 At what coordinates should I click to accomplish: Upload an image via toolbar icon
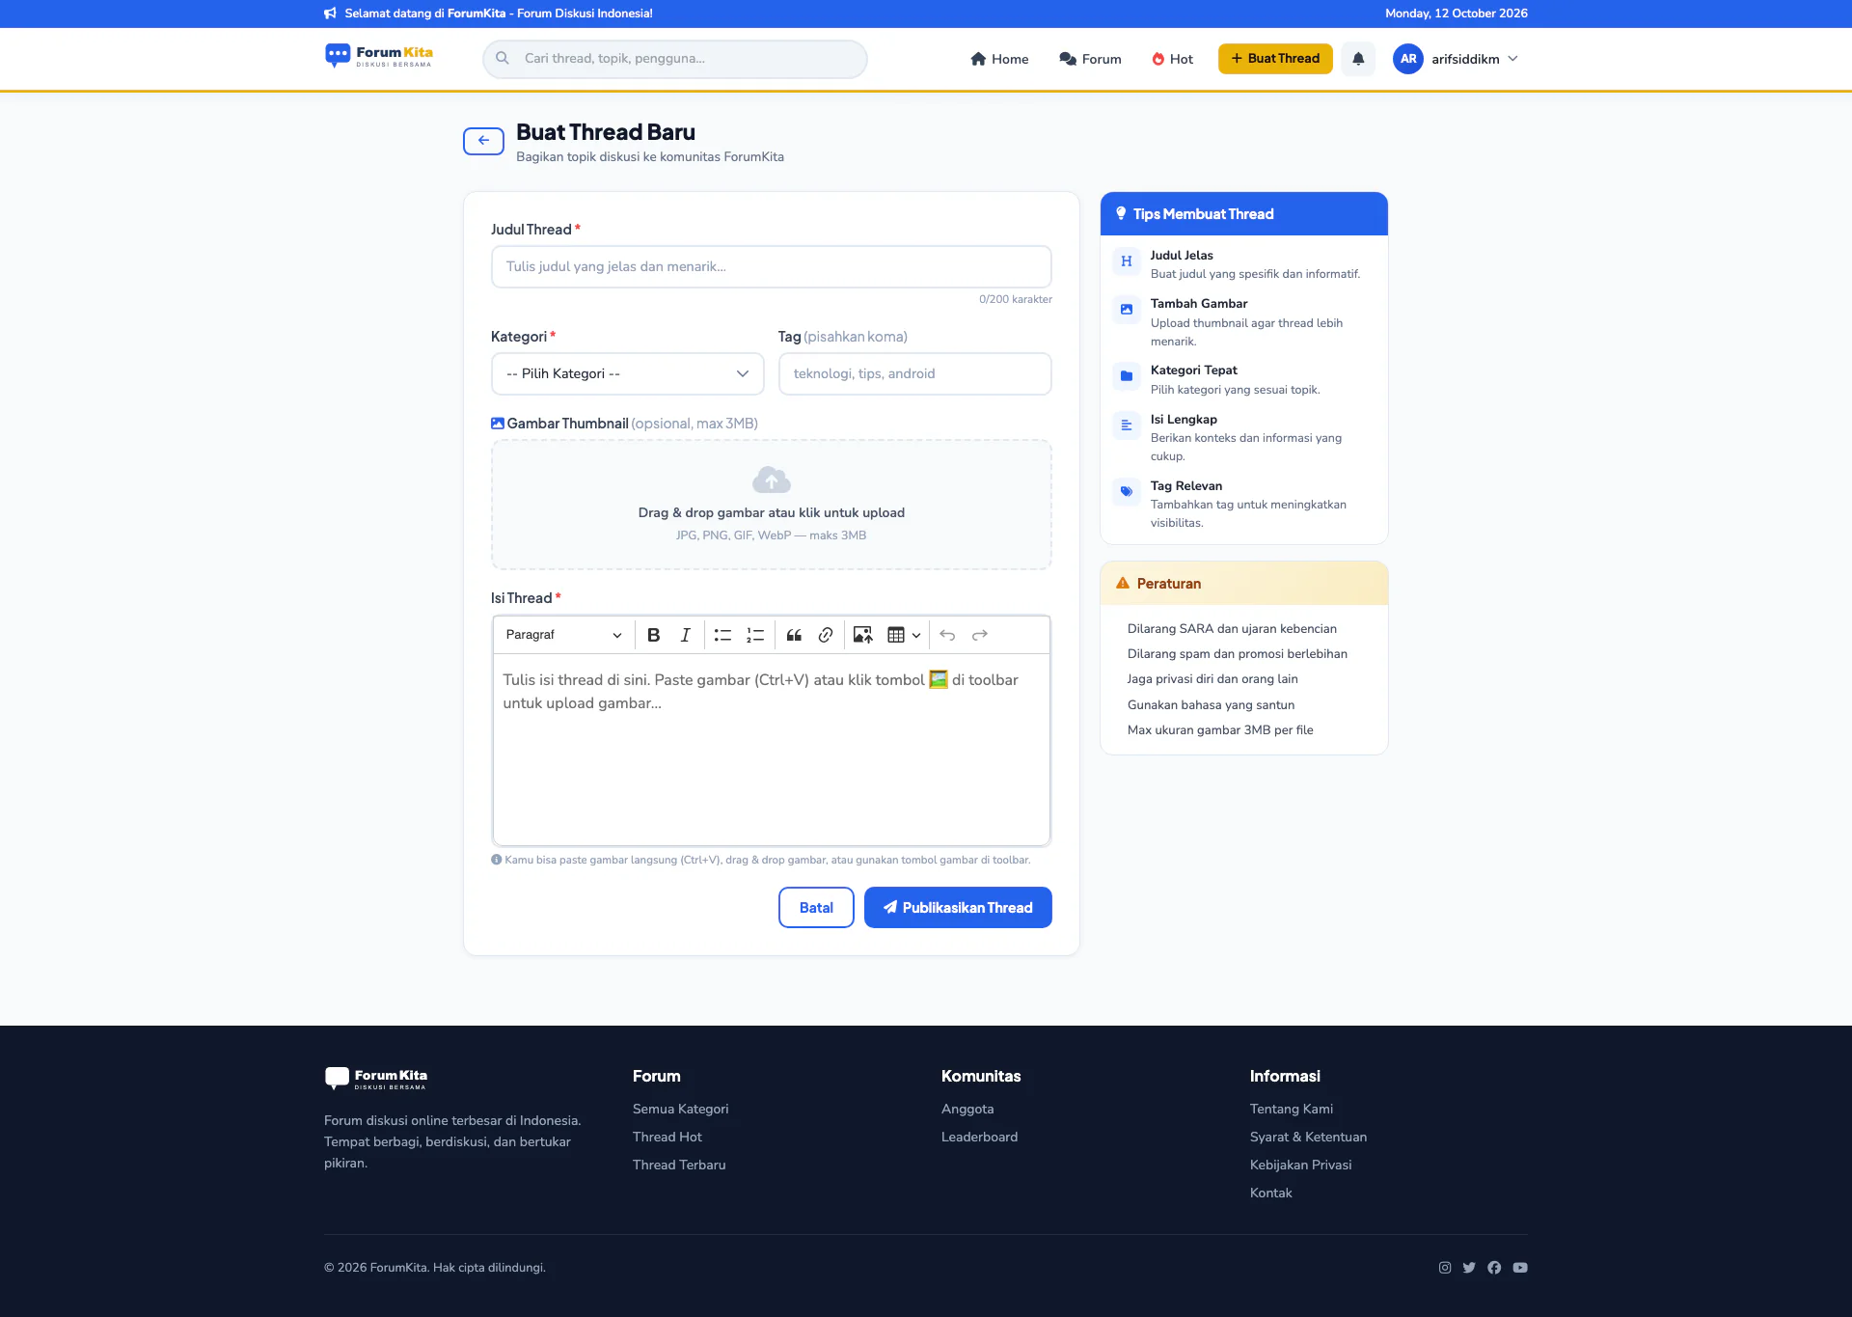coord(863,635)
